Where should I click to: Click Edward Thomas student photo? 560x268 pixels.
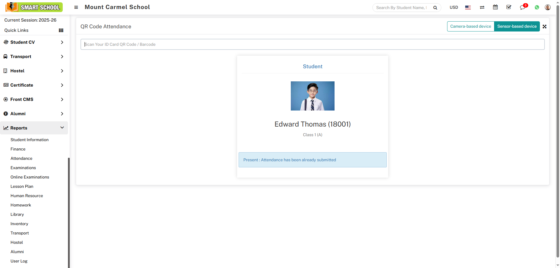click(312, 96)
